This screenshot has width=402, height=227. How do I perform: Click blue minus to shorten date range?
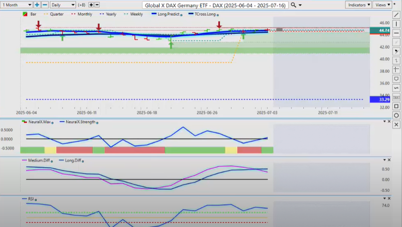tap(45, 5)
